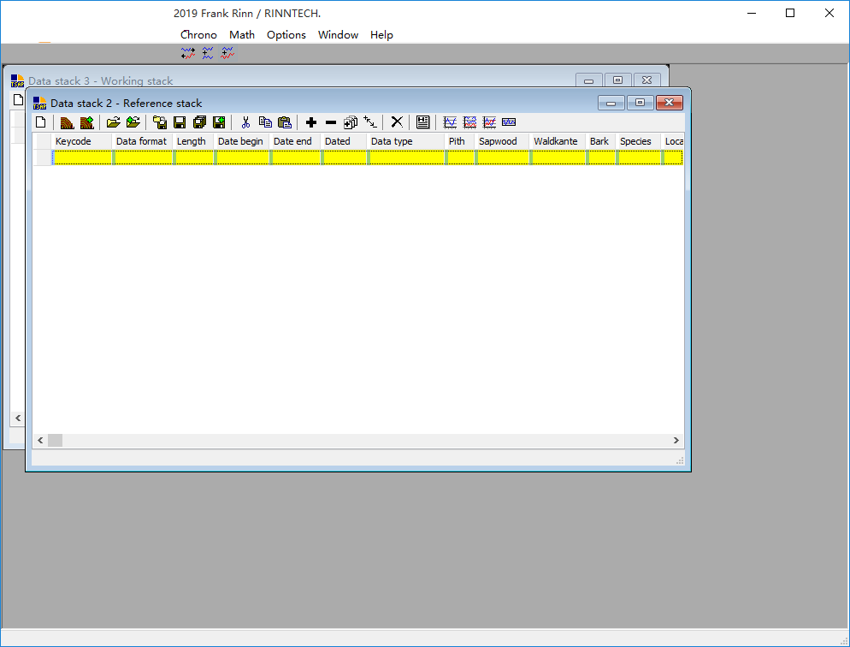Screen dimensions: 850x647
Task: Remove a row with the minus icon
Action: (x=331, y=122)
